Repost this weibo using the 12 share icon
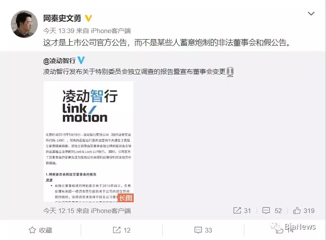326x240 pixels. pyautogui.click(x=117, y=230)
